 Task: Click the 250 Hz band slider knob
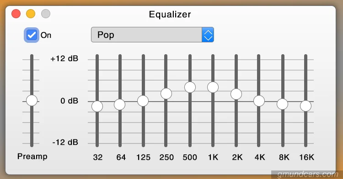click(166, 94)
